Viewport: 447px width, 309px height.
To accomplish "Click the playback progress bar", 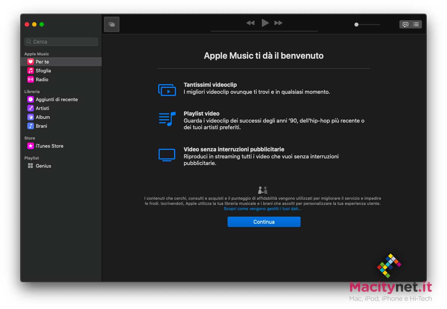I will click(264, 31).
